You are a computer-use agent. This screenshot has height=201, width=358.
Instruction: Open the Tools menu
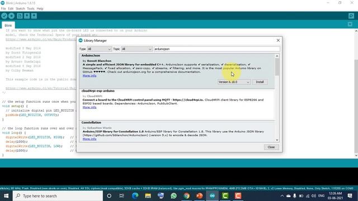click(x=31, y=9)
